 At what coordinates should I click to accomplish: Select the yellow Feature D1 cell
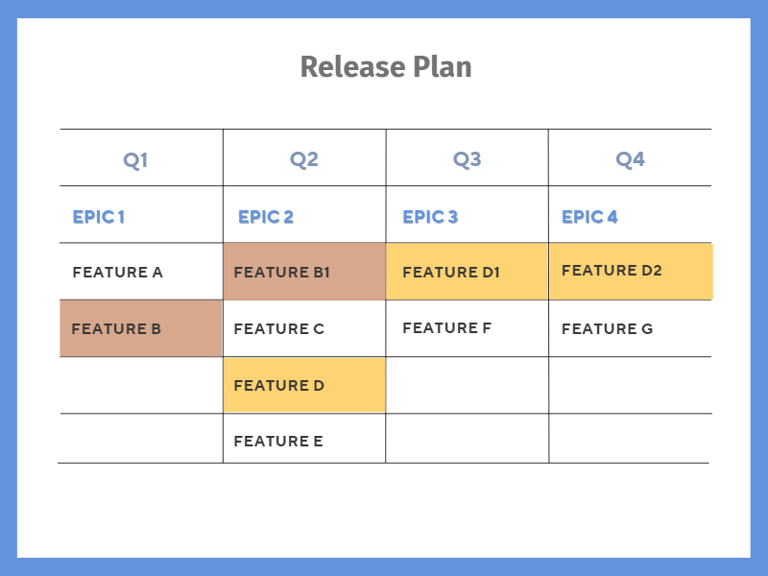tap(467, 272)
